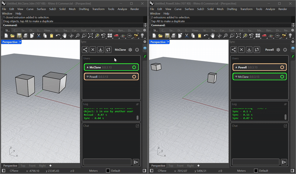Switch to Top viewport tab in McClane window
The height and width of the screenshot is (174, 296).
23,166
